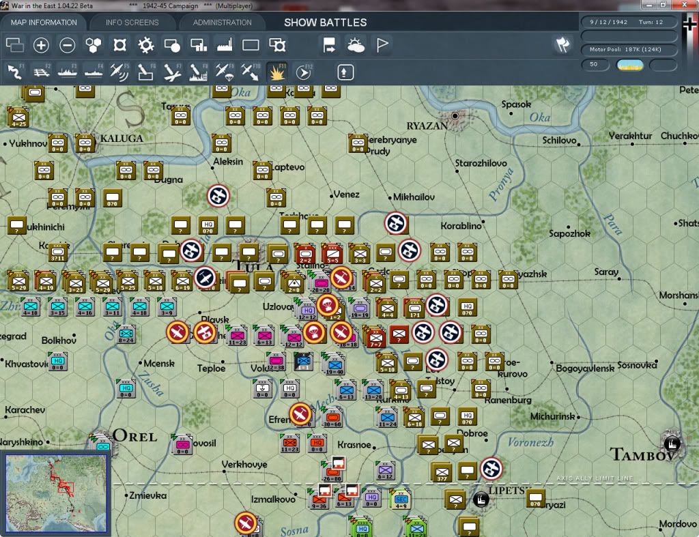Select cyan HQ unit near Khvastovichi
The width and height of the screenshot is (699, 537).
coord(58,362)
